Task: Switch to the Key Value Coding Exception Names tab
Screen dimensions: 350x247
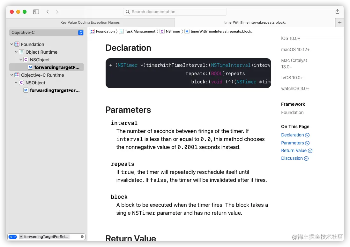Action: click(x=90, y=23)
